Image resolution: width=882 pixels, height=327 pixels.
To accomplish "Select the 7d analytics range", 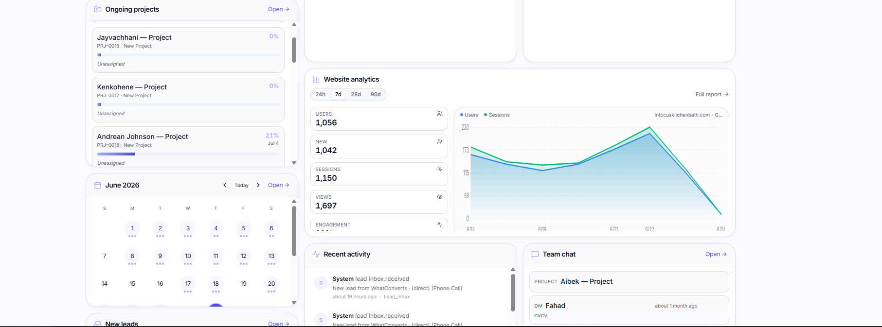I will [x=338, y=94].
